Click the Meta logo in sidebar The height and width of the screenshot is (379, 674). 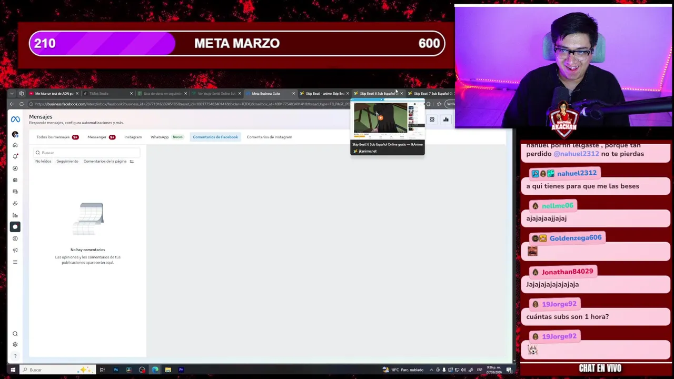click(x=15, y=119)
